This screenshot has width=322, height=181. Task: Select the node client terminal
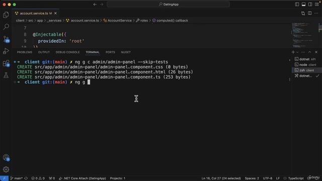[307, 65]
